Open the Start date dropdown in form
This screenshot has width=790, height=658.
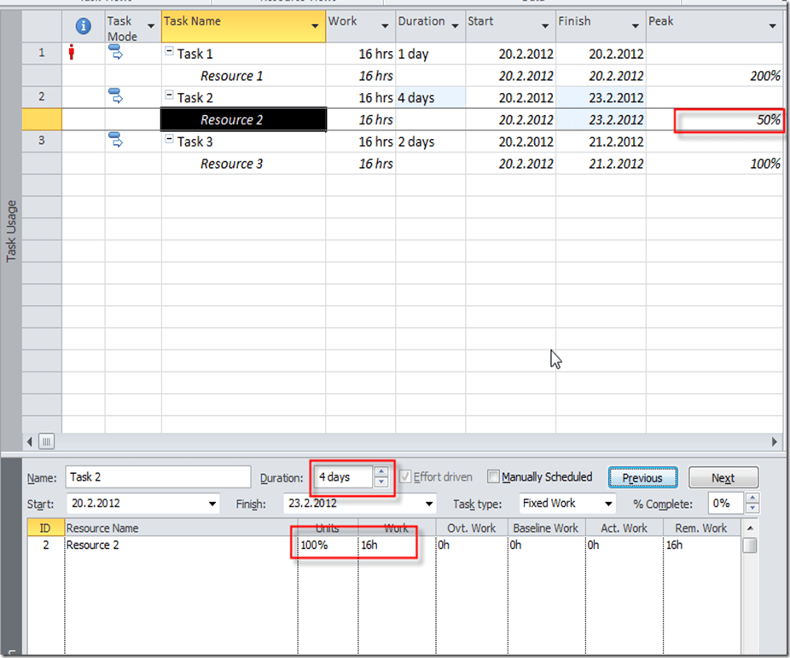212,504
